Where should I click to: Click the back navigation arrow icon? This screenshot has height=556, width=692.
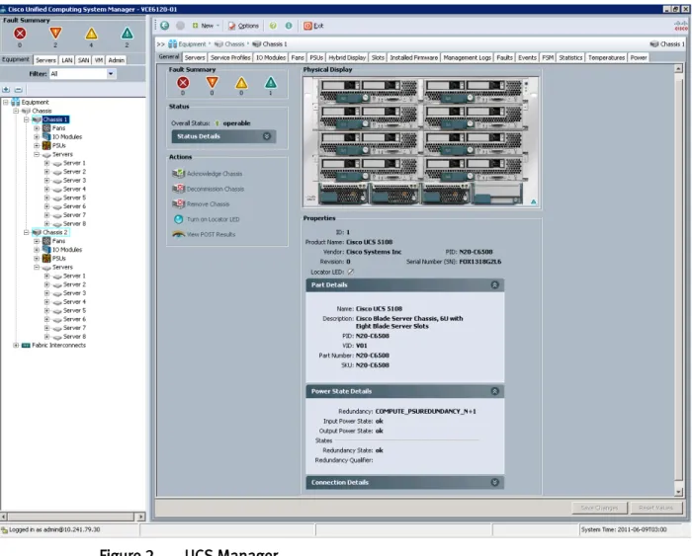point(165,26)
